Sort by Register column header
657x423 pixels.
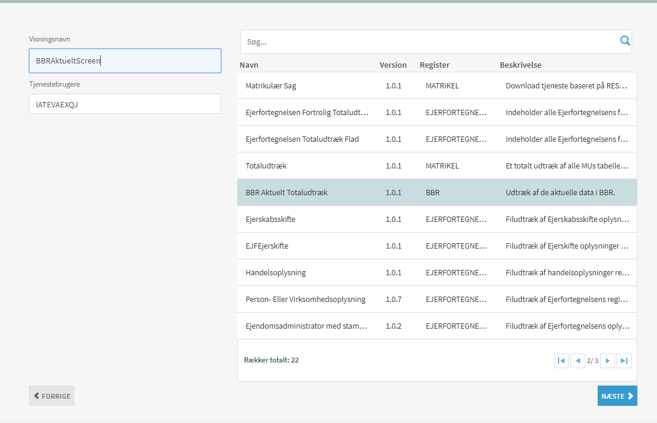click(435, 65)
